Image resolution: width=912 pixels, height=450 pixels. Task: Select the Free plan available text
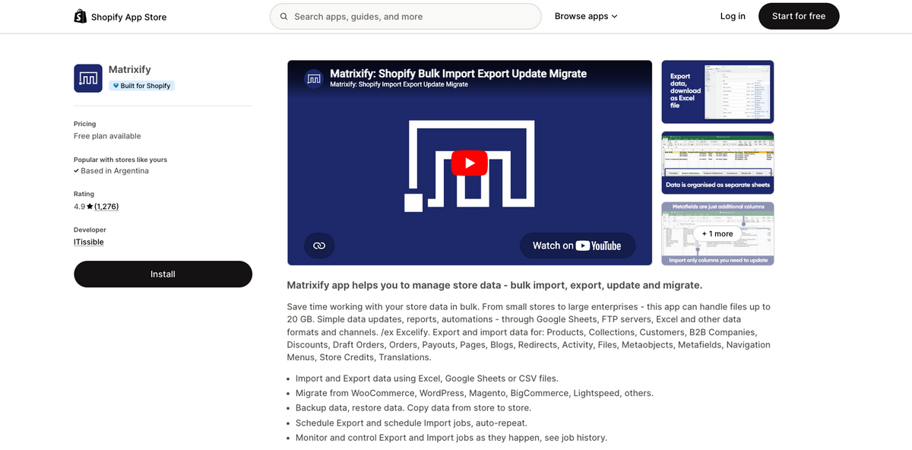(107, 136)
